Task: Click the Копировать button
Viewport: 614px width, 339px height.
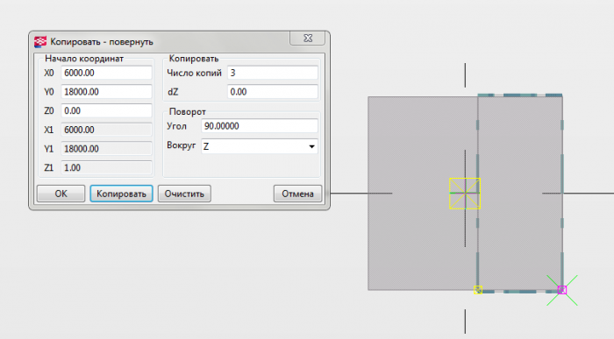Action: point(121,194)
